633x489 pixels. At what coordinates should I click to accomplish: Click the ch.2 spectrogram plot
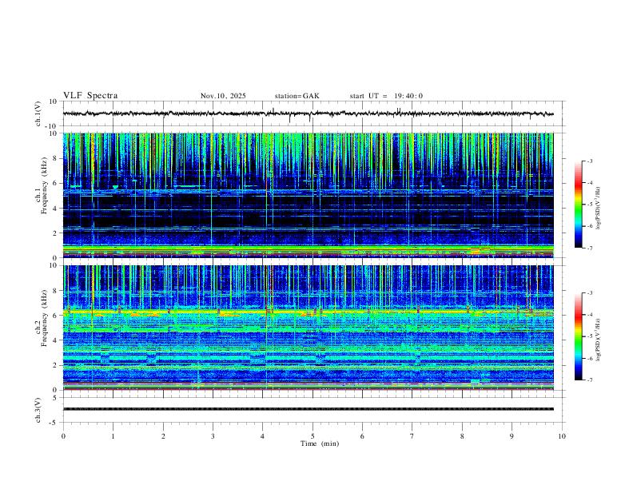[309, 328]
